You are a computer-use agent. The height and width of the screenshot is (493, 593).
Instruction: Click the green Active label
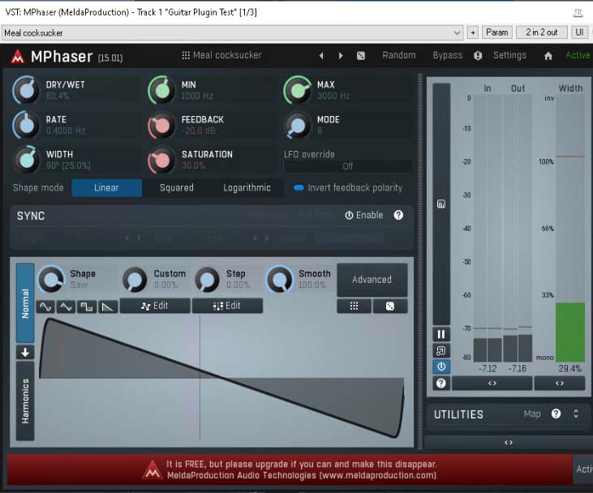(x=578, y=56)
